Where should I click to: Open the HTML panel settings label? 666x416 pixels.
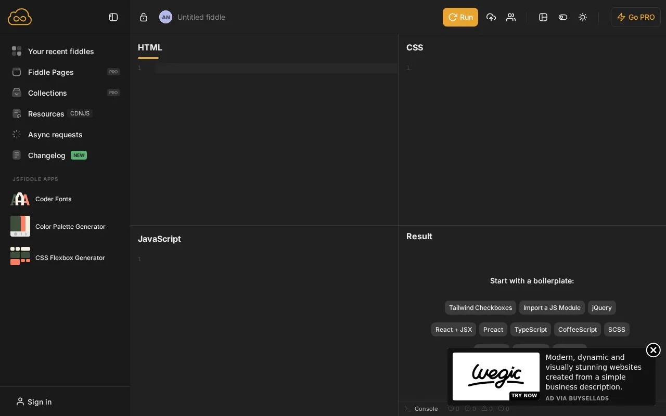[150, 47]
